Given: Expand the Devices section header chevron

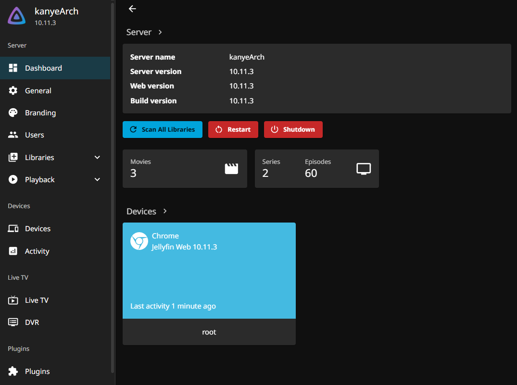Looking at the screenshot, I should click(x=164, y=211).
